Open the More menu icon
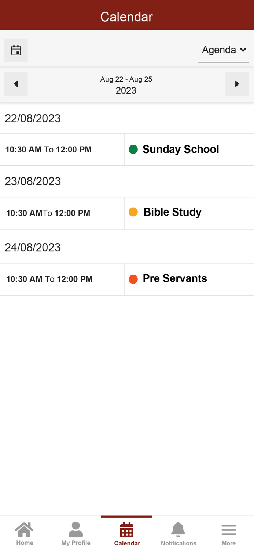254x551 pixels. tap(229, 532)
